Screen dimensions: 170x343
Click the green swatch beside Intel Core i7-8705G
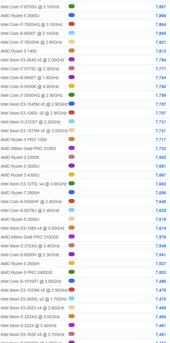[71, 6]
